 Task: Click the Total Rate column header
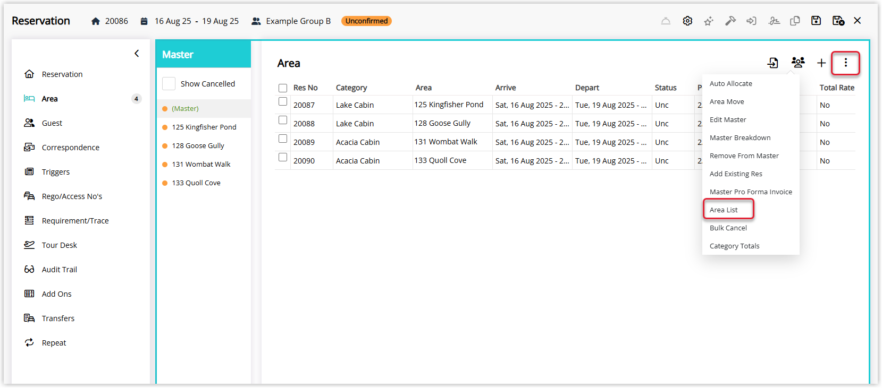coord(837,88)
